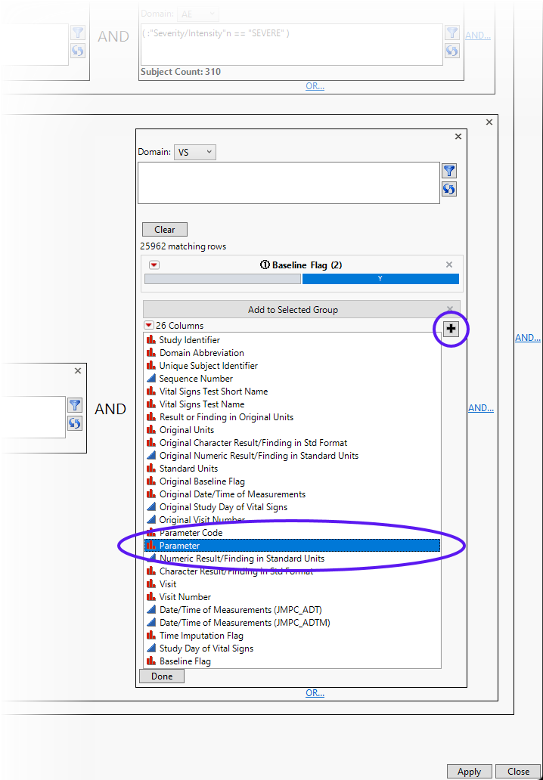Screen dimensions: 543x780
Task: Open the Baseline Flag red triangle menu
Action: click(154, 265)
